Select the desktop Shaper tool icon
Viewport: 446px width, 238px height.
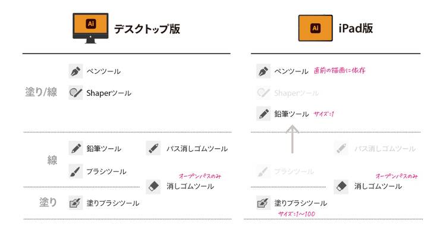[76, 93]
